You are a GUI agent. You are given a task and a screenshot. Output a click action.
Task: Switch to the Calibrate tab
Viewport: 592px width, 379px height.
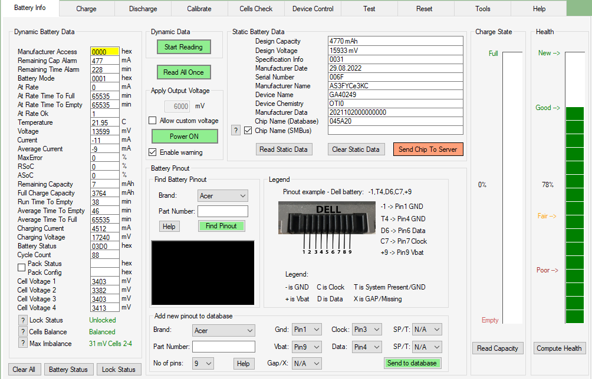199,9
